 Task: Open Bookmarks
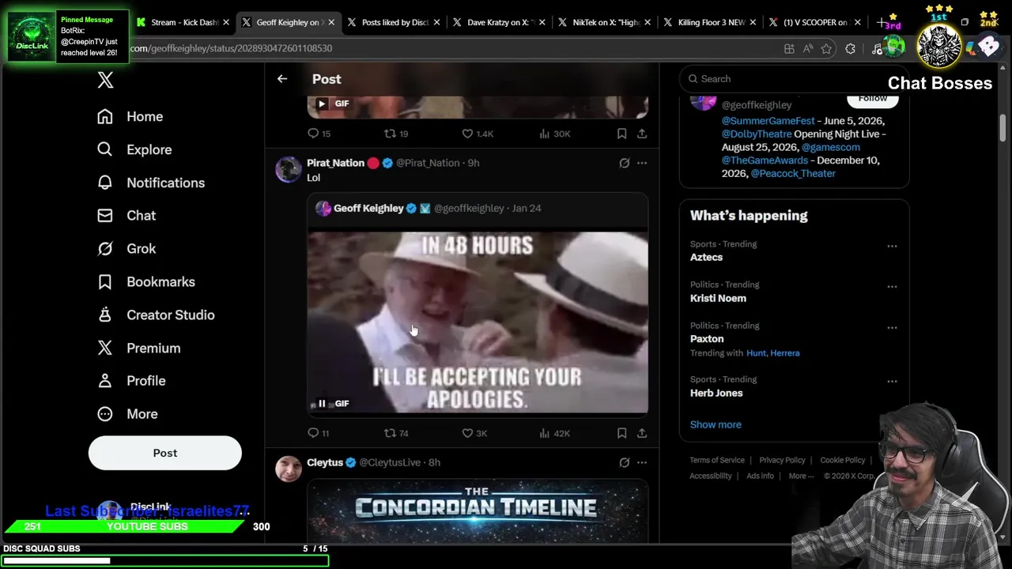[145, 281]
